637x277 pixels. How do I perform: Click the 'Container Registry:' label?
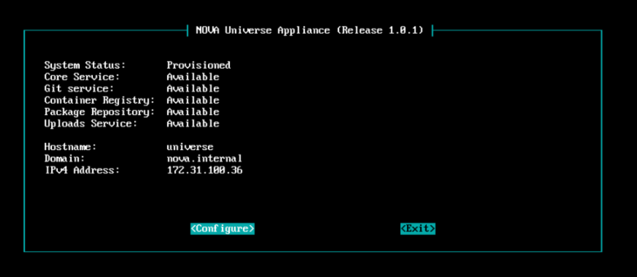[x=100, y=100]
